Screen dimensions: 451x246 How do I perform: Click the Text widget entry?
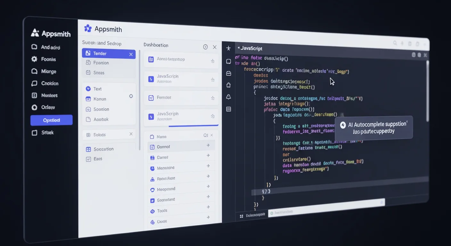[x=93, y=89]
